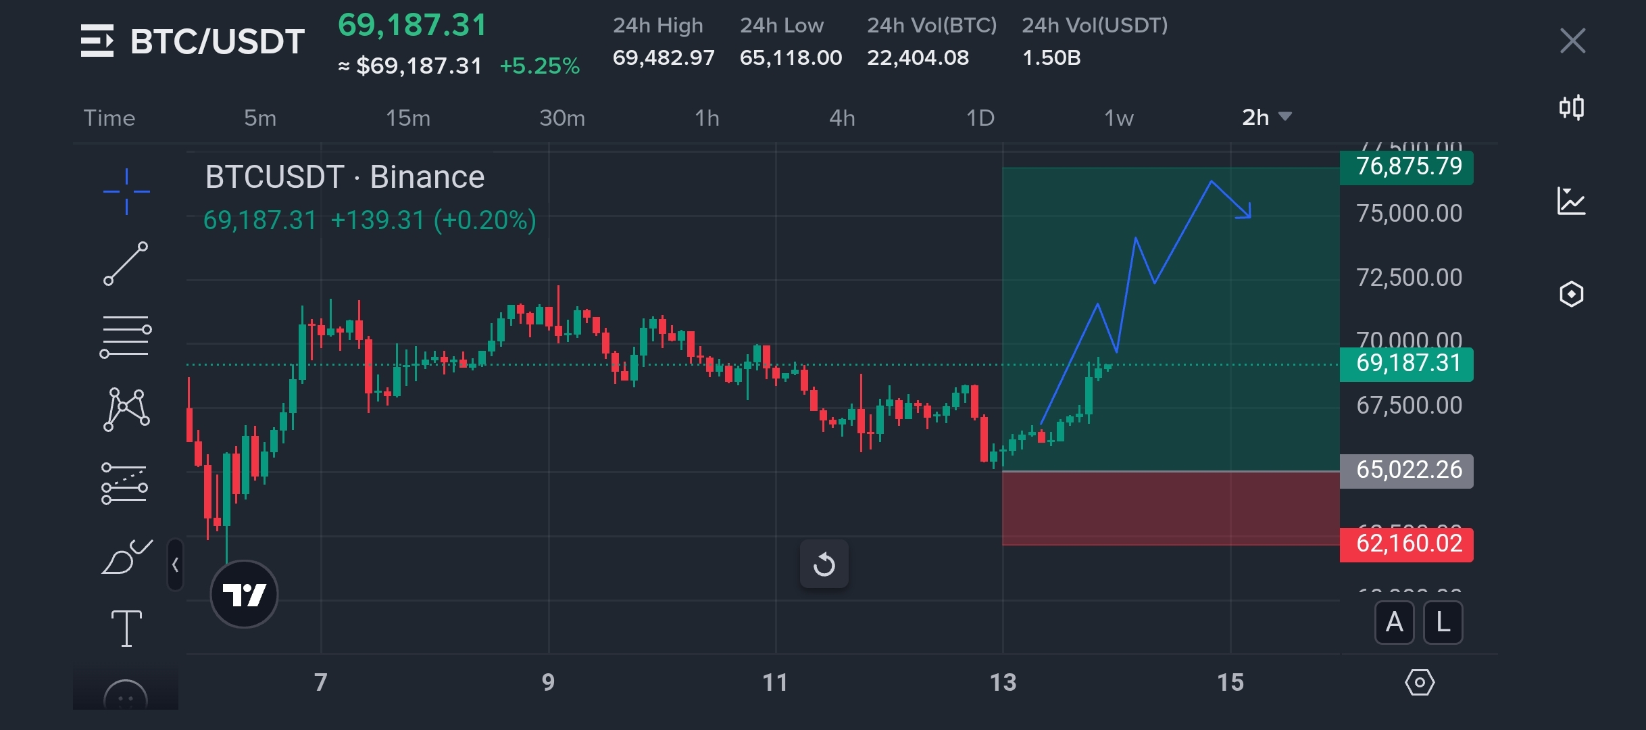Click the TradingView logo

click(244, 594)
